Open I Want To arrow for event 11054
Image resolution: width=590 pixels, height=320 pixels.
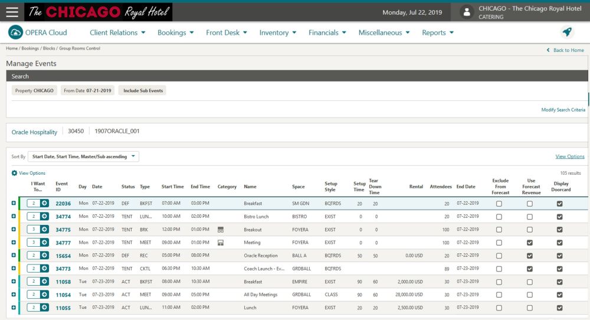pyautogui.click(x=44, y=295)
